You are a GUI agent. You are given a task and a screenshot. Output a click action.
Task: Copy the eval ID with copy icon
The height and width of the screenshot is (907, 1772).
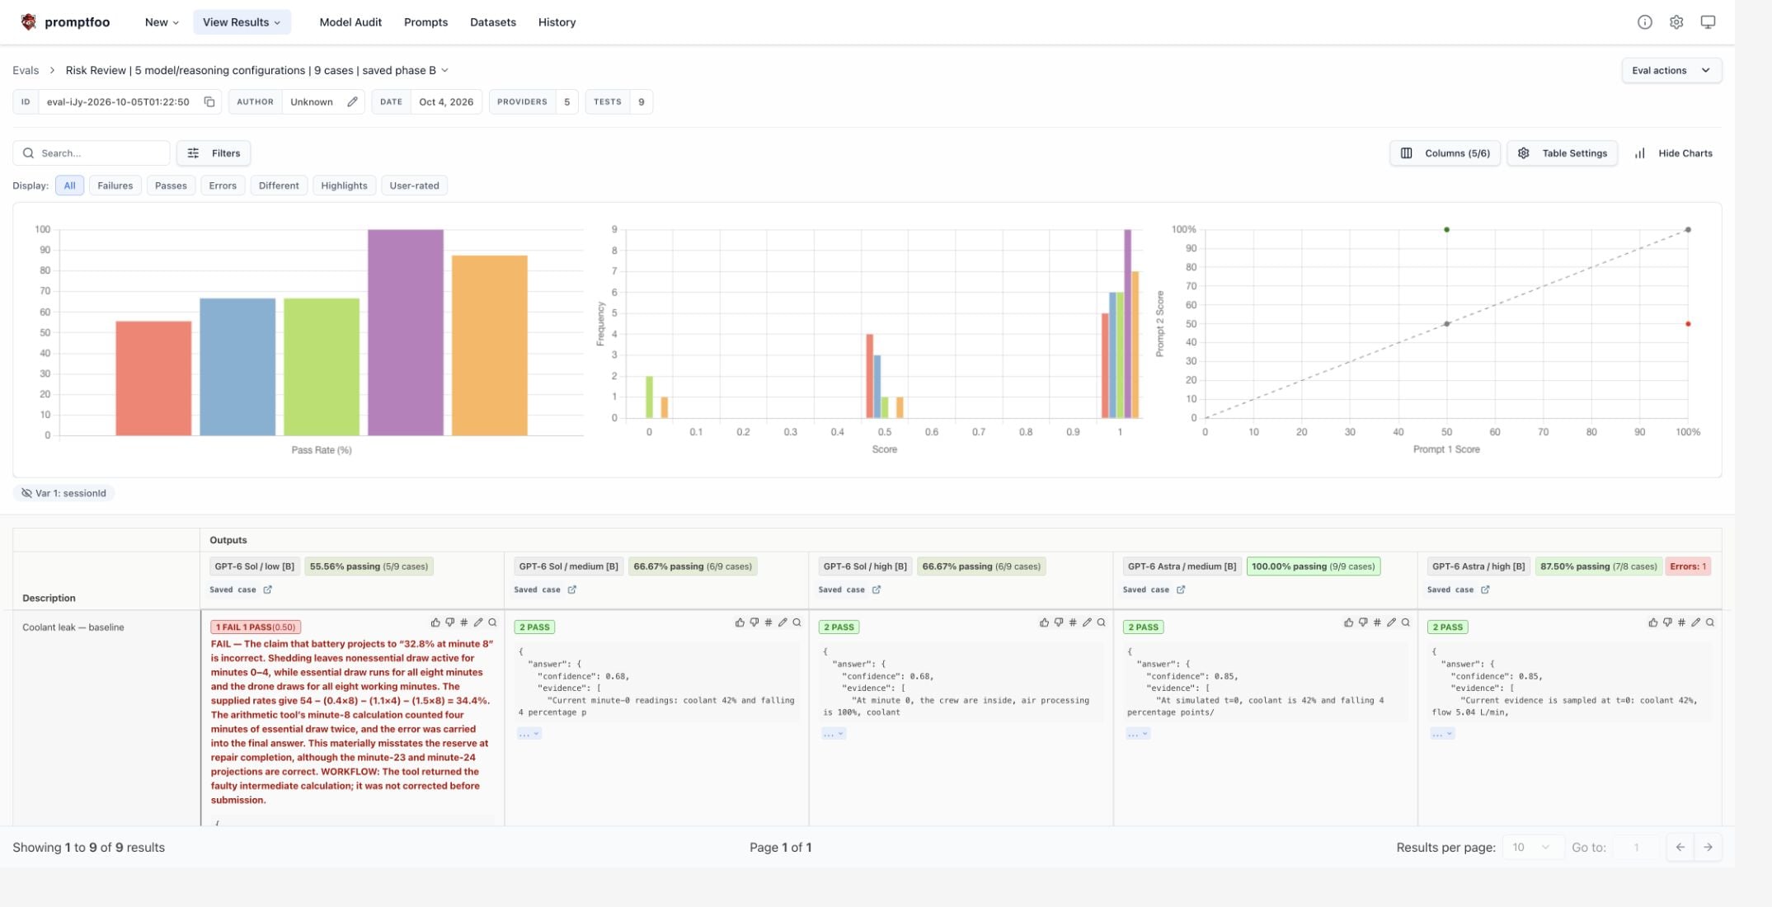pos(209,102)
